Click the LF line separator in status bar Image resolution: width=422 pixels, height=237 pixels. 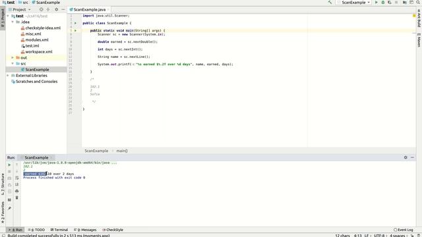367,236
